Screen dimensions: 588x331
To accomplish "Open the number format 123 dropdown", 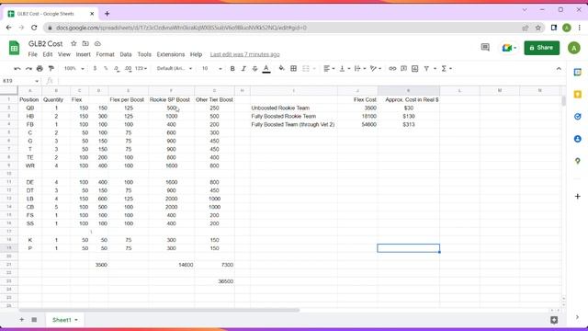I will [x=141, y=69].
